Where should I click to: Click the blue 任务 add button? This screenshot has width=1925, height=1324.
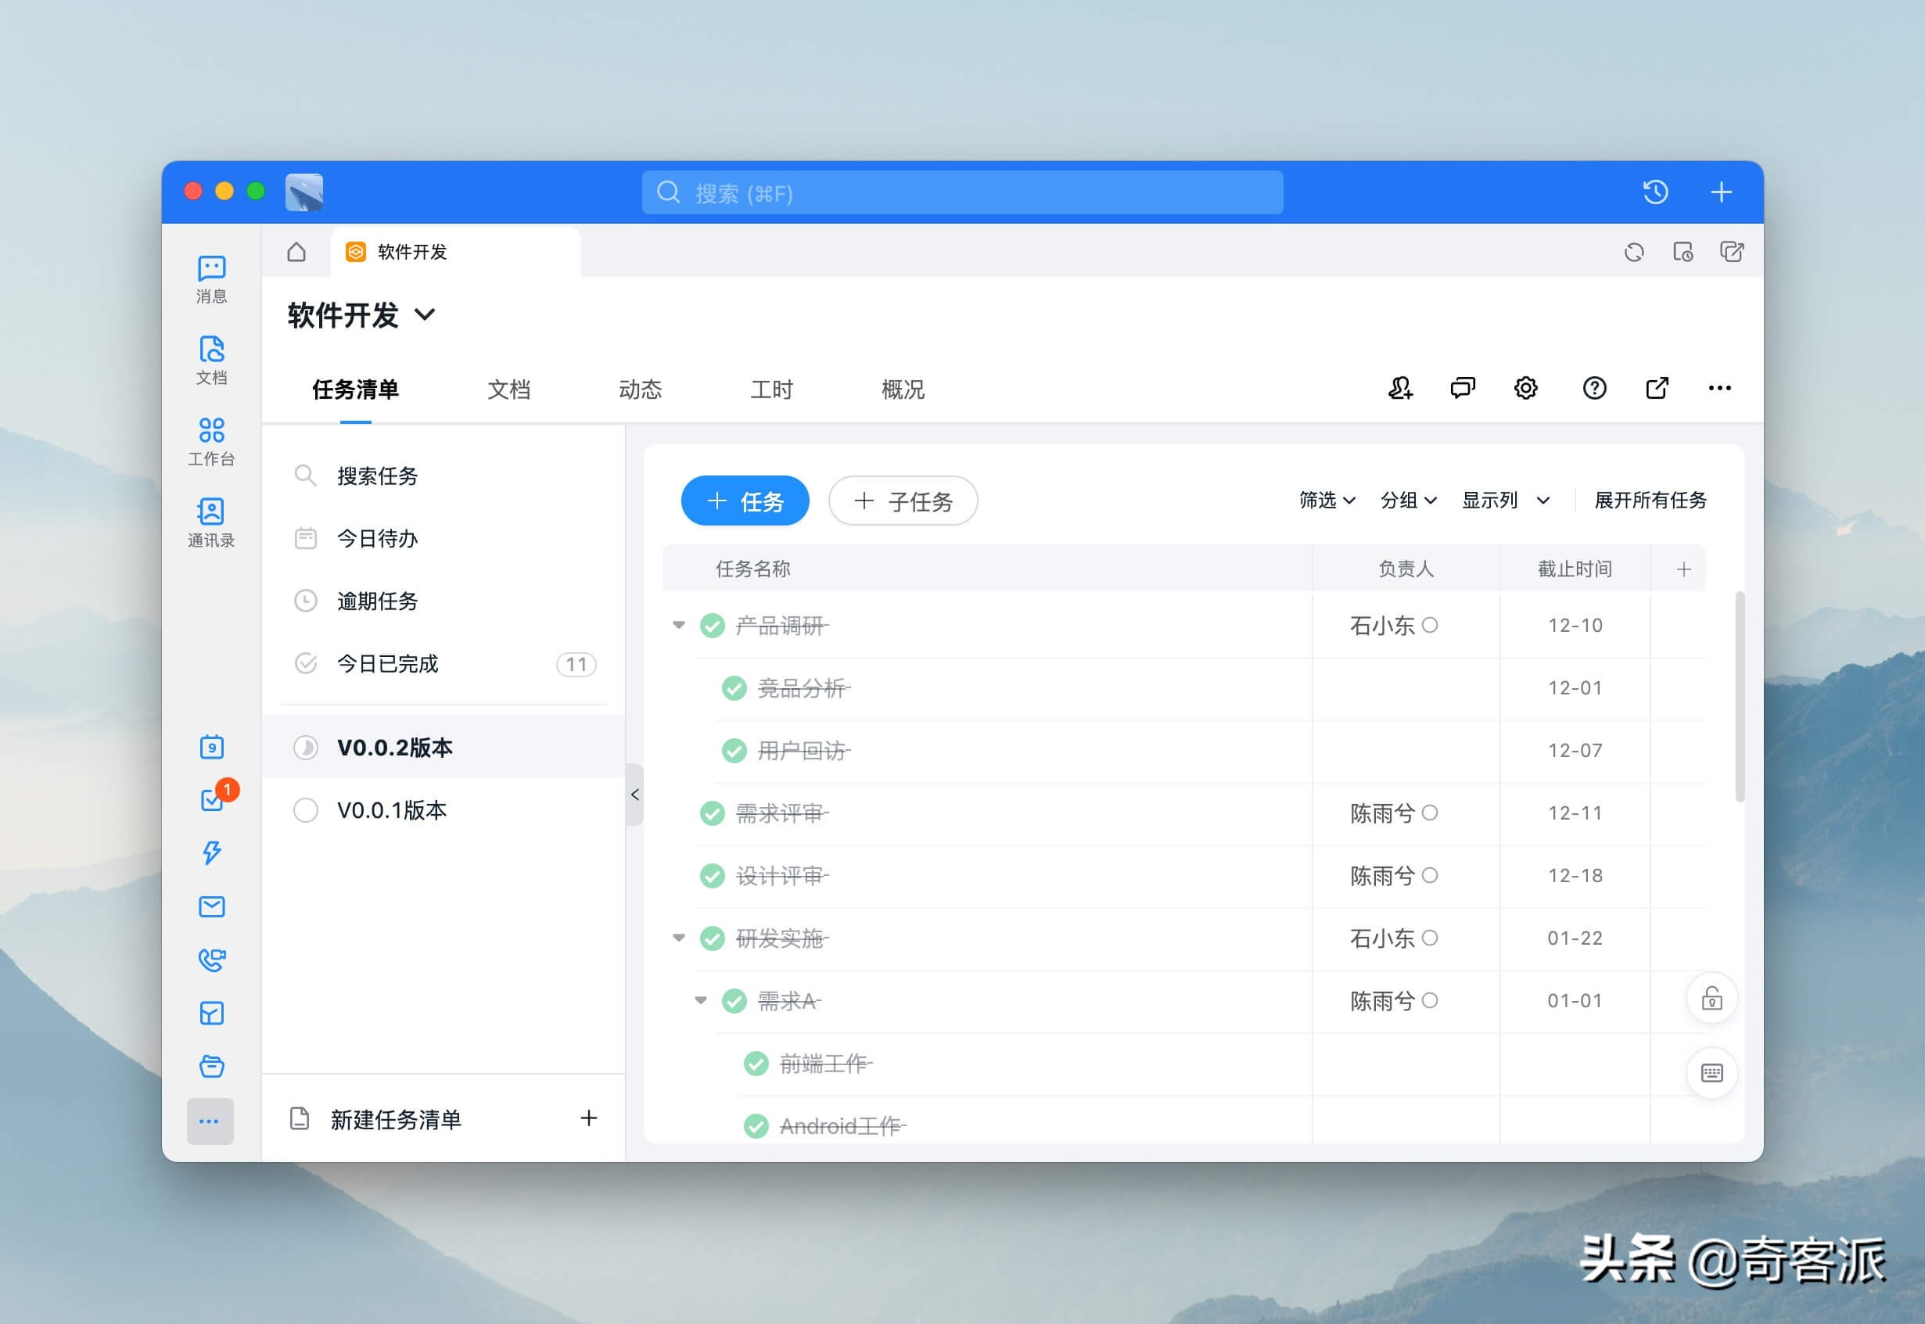coord(745,501)
